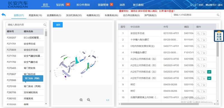This screenshot has height=108, width=224.
Task: Zoom out of the parts diagram
Action: tap(88, 100)
